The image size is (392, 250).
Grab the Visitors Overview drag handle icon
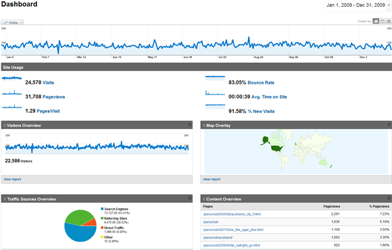tap(5, 125)
